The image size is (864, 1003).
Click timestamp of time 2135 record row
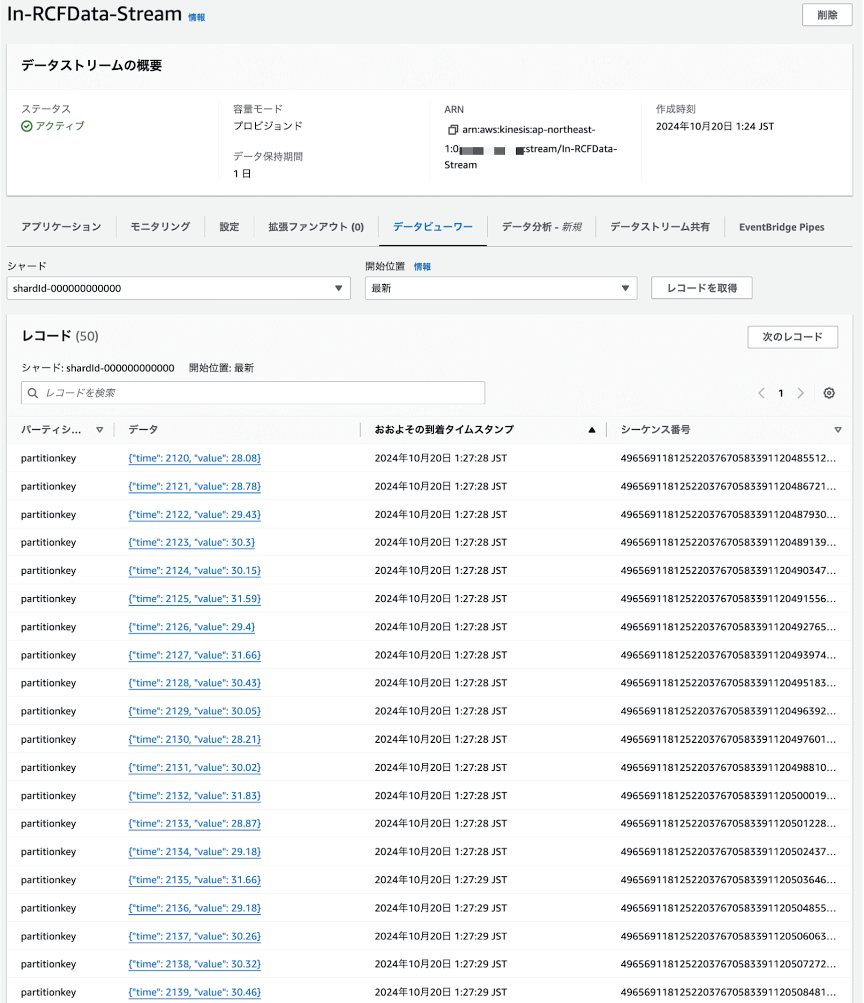pos(441,881)
